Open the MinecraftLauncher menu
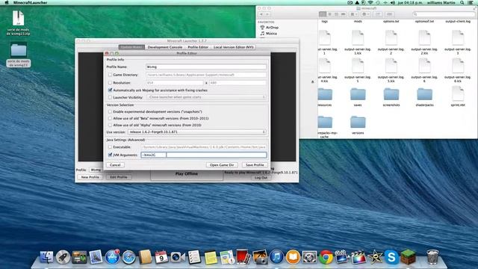Image resolution: width=478 pixels, height=269 pixels. click(30, 3)
